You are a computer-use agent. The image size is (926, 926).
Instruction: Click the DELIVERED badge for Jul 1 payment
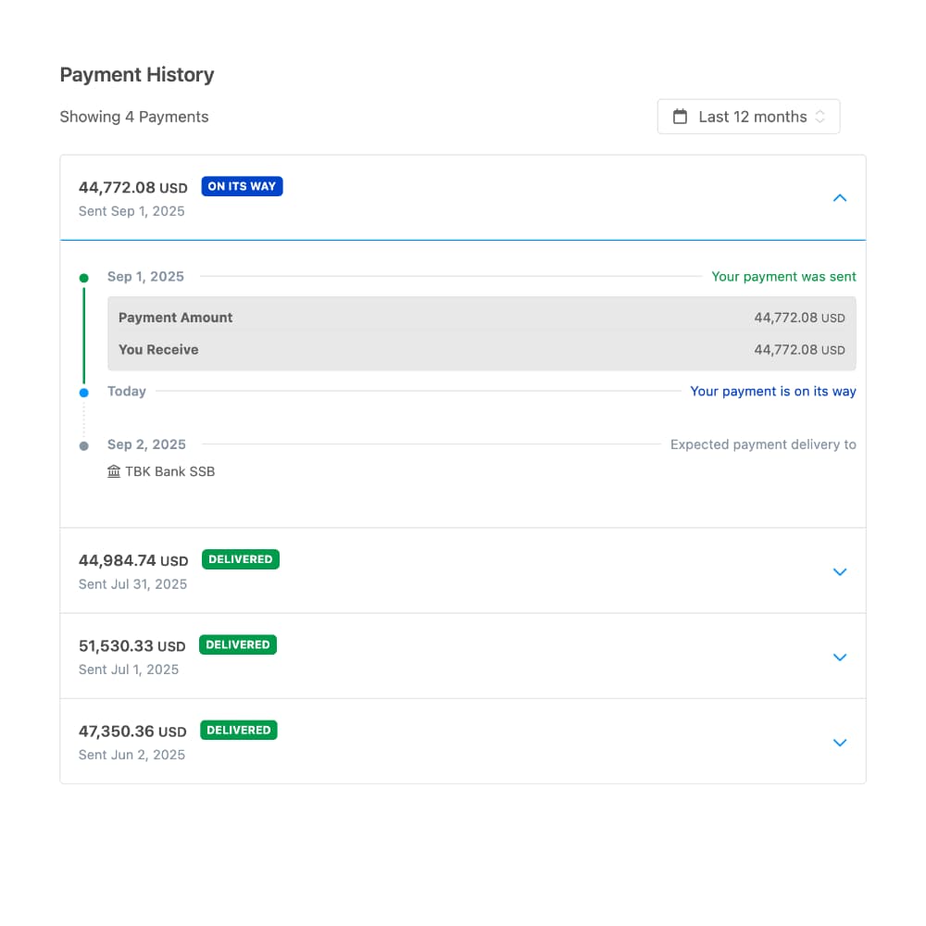237,644
